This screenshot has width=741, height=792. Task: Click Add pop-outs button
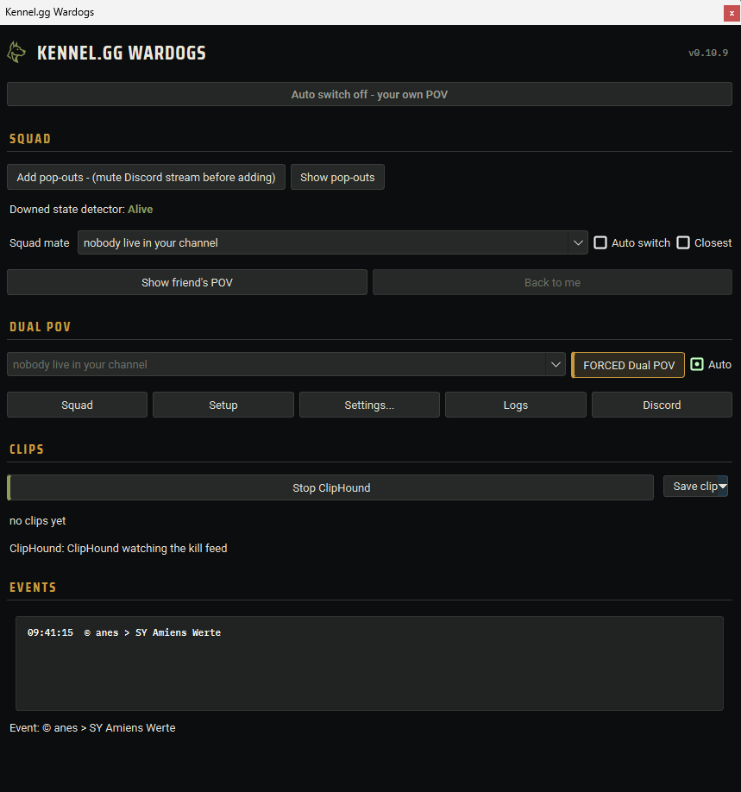(x=146, y=177)
